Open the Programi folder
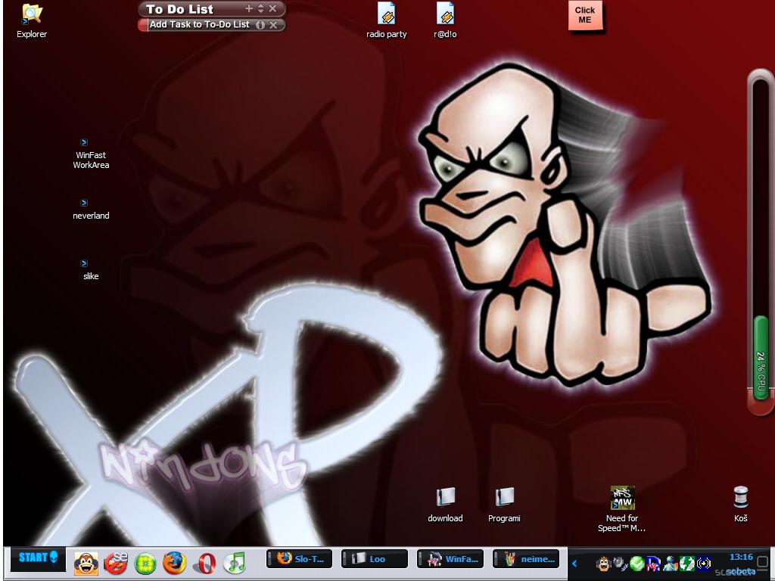 (504, 505)
